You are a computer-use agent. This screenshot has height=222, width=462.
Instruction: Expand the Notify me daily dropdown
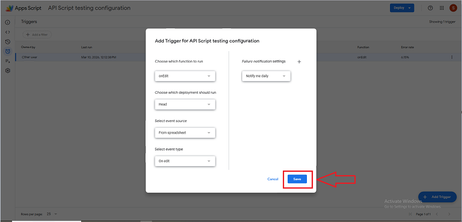[266, 76]
